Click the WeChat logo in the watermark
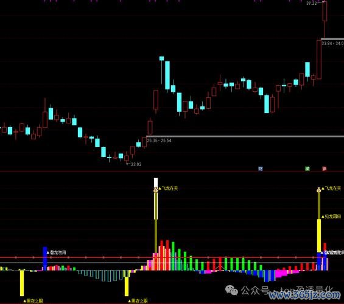The image size is (344, 304). 231,290
